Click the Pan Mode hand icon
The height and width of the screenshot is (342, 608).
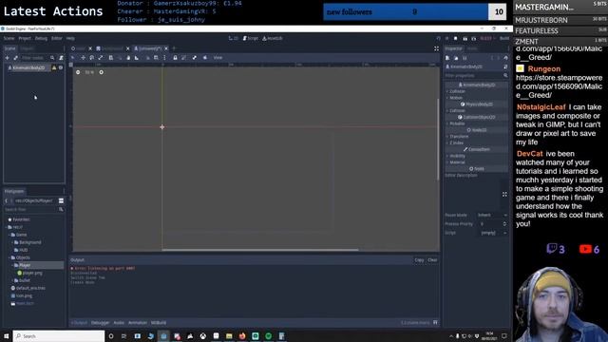[x=128, y=58]
